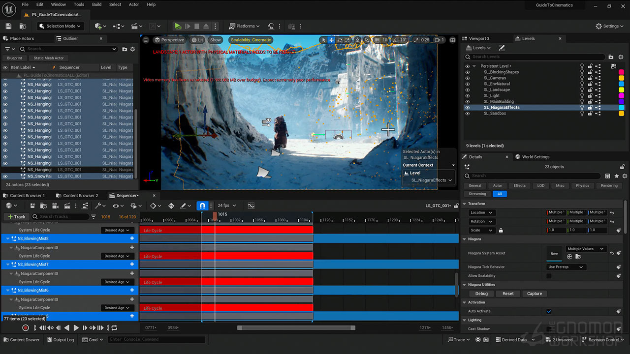Play the sequence forward

[76, 328]
